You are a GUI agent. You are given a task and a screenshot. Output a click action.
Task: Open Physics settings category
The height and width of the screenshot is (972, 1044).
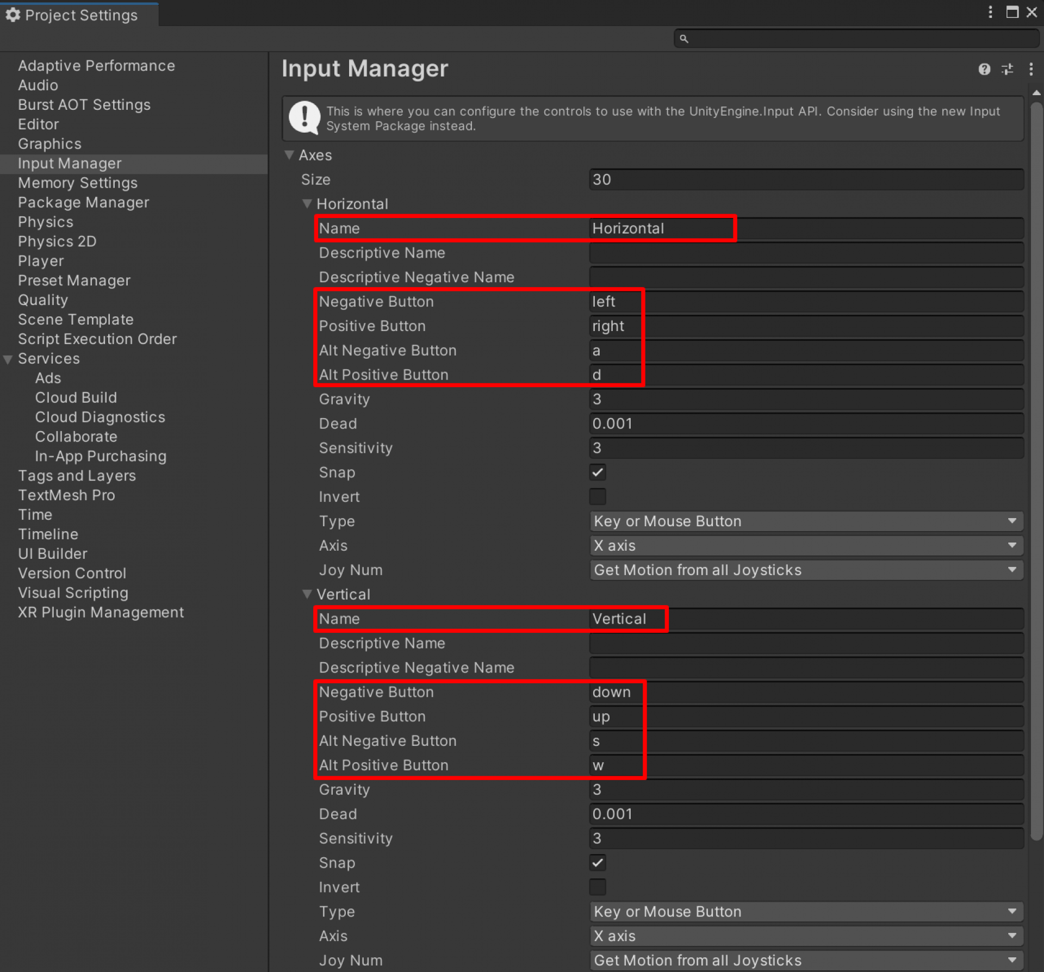click(46, 222)
